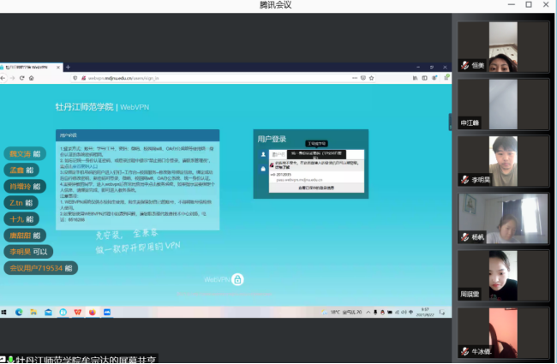The height and width of the screenshot is (364, 557).
Task: Click the 会议用户719534 chat bubble
Action: coord(40,268)
